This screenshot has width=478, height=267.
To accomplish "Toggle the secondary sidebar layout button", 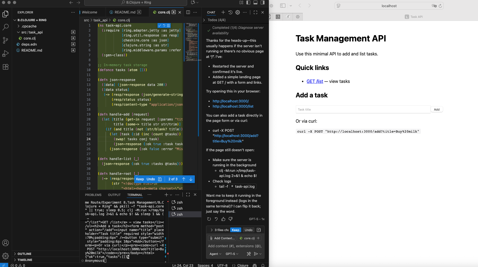I will (263, 2).
